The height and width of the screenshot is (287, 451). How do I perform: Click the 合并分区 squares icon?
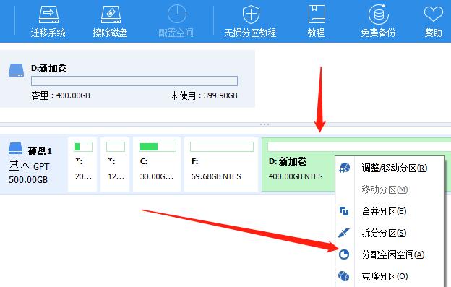[x=344, y=211]
